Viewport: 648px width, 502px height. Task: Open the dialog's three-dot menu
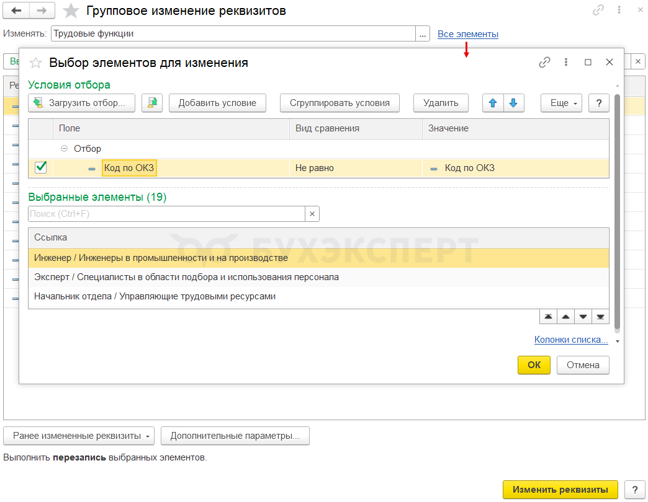(x=566, y=62)
